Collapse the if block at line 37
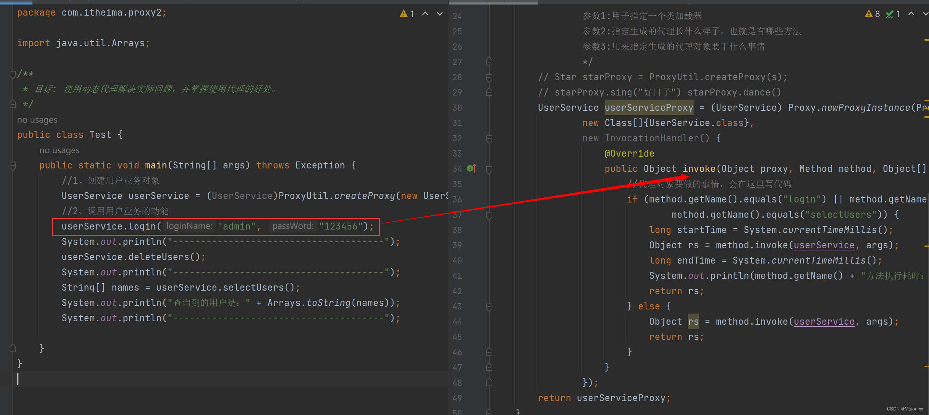Viewport: 929px width, 415px height. click(x=489, y=215)
